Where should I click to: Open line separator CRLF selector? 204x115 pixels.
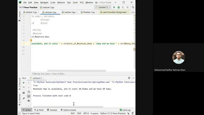tap(79, 113)
